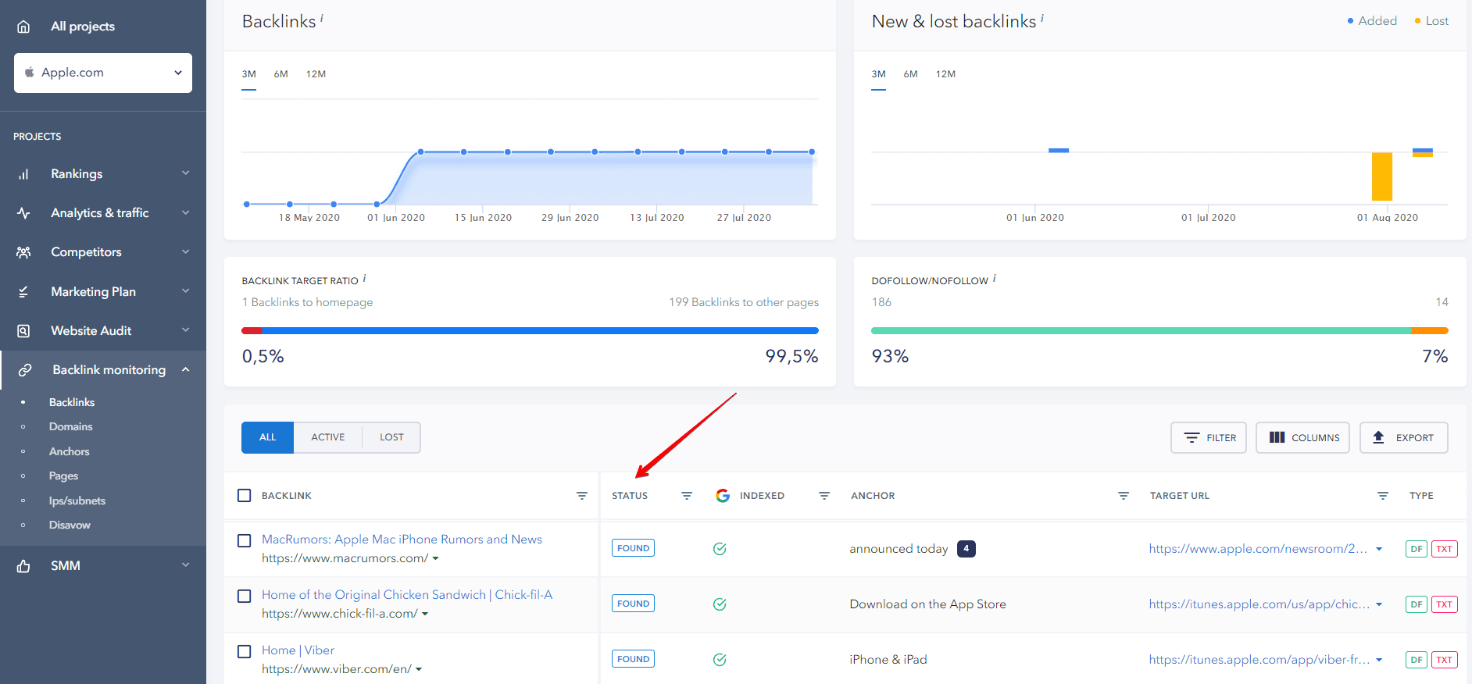This screenshot has width=1472, height=684.
Task: Toggle the Added legend item
Action: pyautogui.click(x=1372, y=21)
